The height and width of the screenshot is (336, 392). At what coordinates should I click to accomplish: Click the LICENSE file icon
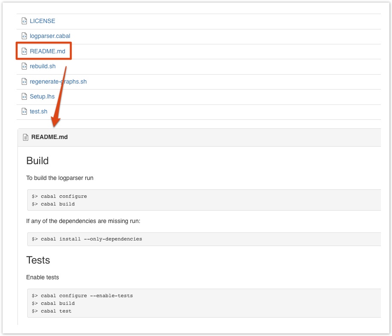point(24,21)
